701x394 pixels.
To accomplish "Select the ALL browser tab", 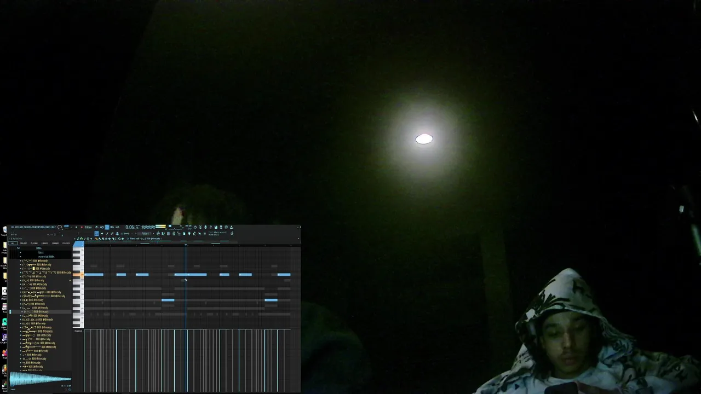I will click(x=13, y=243).
